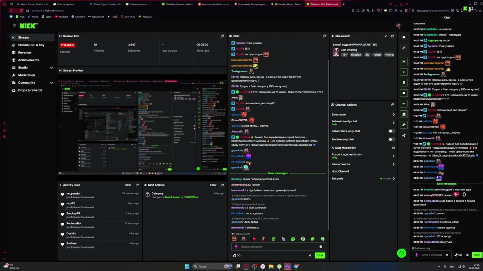The height and width of the screenshot is (271, 483).
Task: Open channel points icon below the dashboard chat input
Action: coord(237,256)
